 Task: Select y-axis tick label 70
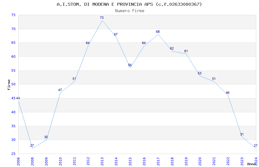coord(13,29)
